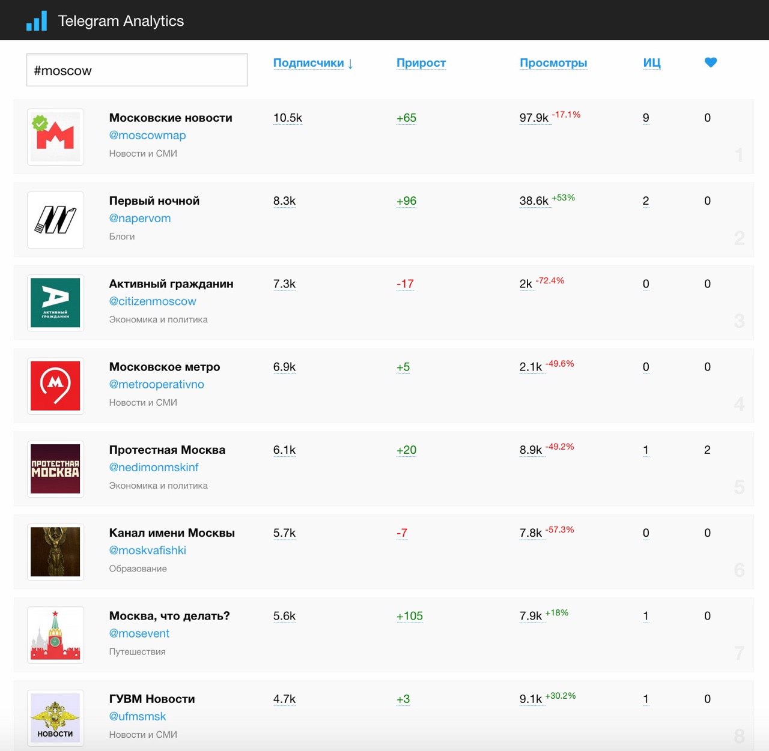Click -7 growth value

pos(402,533)
